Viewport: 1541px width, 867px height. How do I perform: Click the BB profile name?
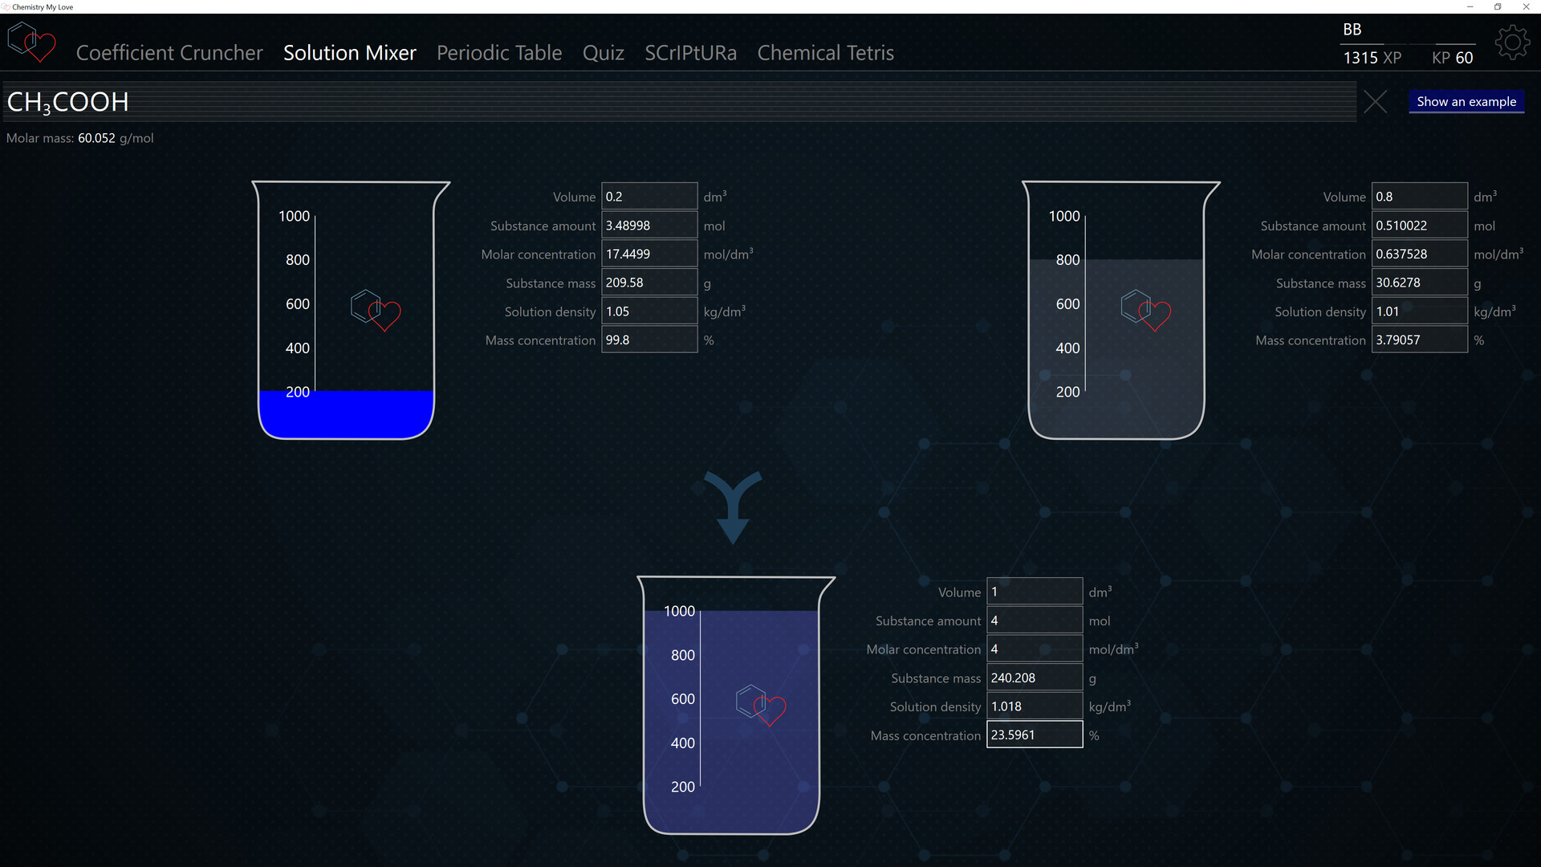click(x=1352, y=30)
